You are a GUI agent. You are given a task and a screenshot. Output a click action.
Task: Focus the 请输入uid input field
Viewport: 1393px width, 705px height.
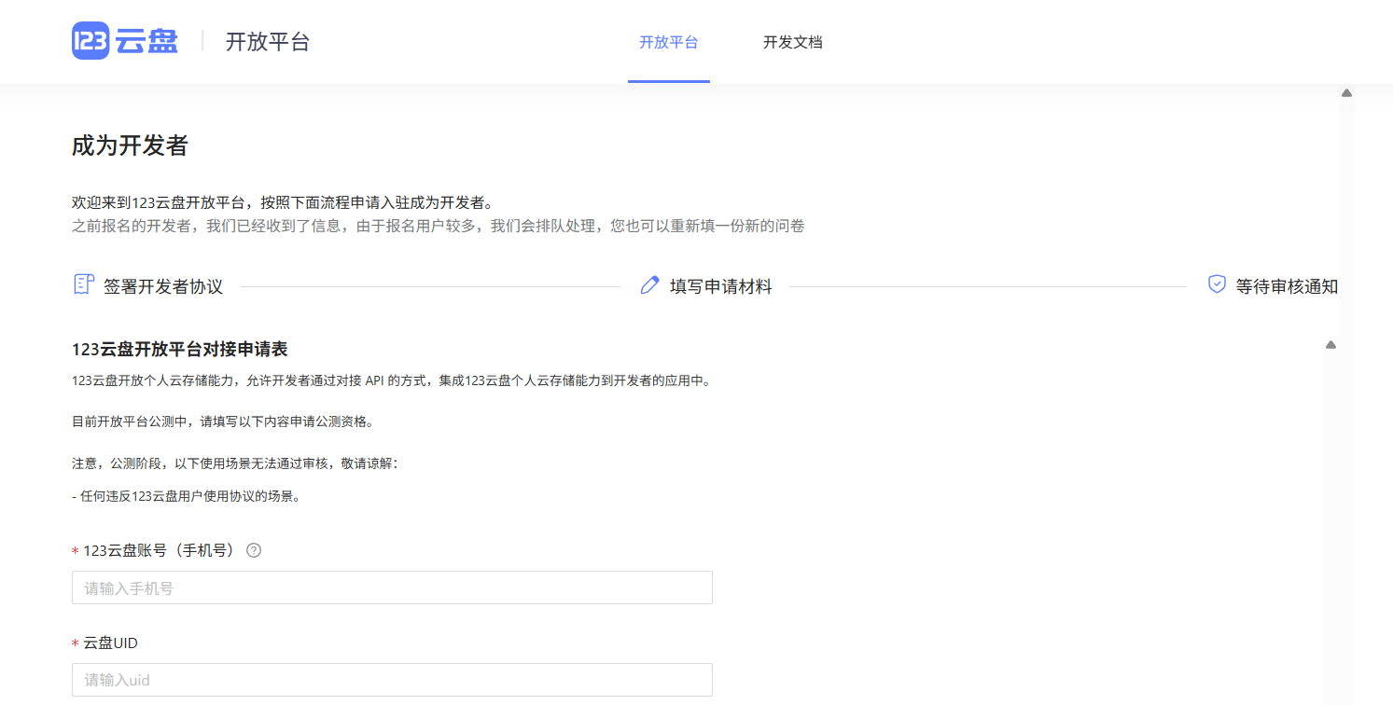[392, 680]
